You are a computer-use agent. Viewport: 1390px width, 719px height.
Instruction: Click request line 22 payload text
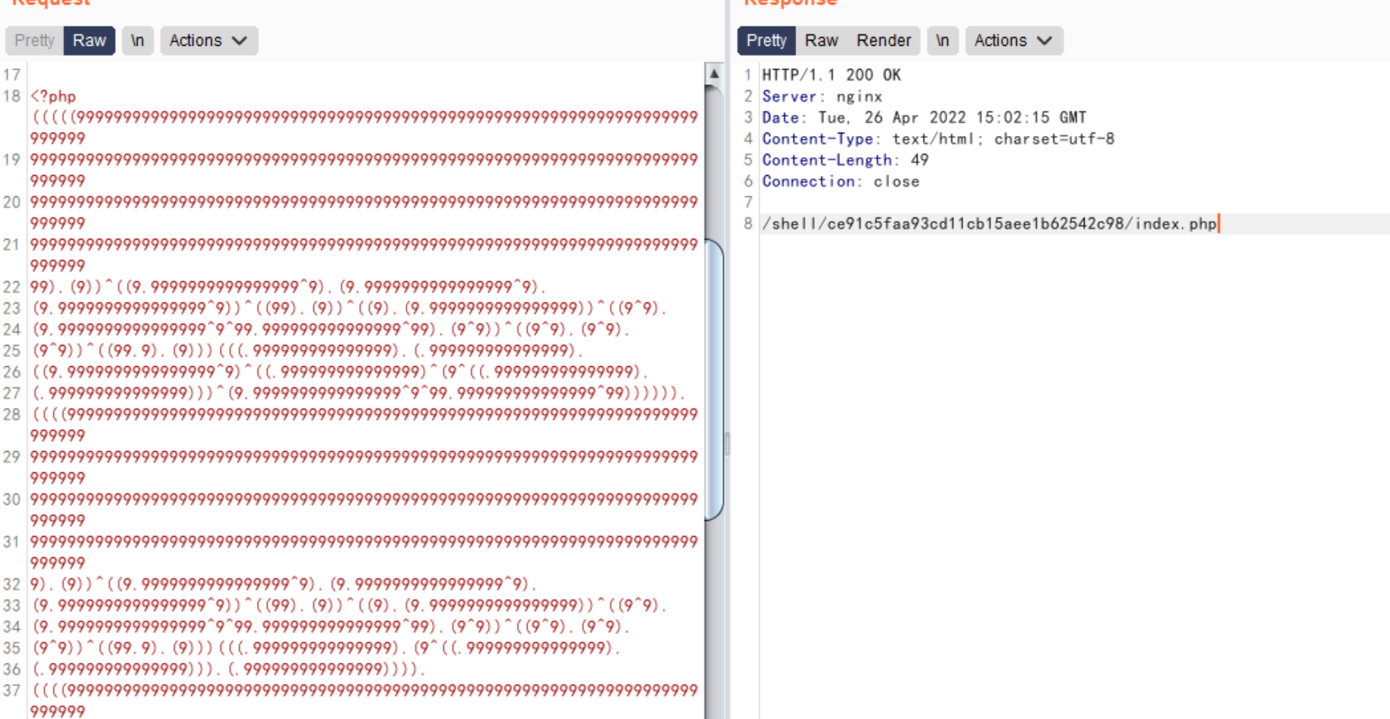coord(288,287)
